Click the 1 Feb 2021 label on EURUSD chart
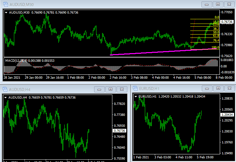This screenshot has height=162, width=236. (x=141, y=157)
